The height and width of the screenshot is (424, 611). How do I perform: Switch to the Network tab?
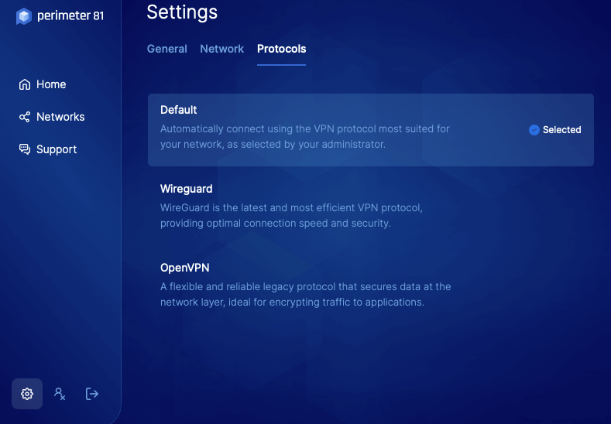pos(221,49)
